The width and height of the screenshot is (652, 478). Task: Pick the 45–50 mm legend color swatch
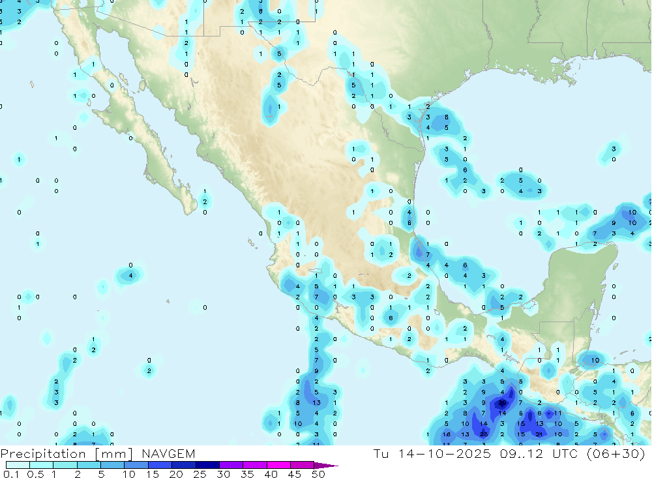point(303,465)
